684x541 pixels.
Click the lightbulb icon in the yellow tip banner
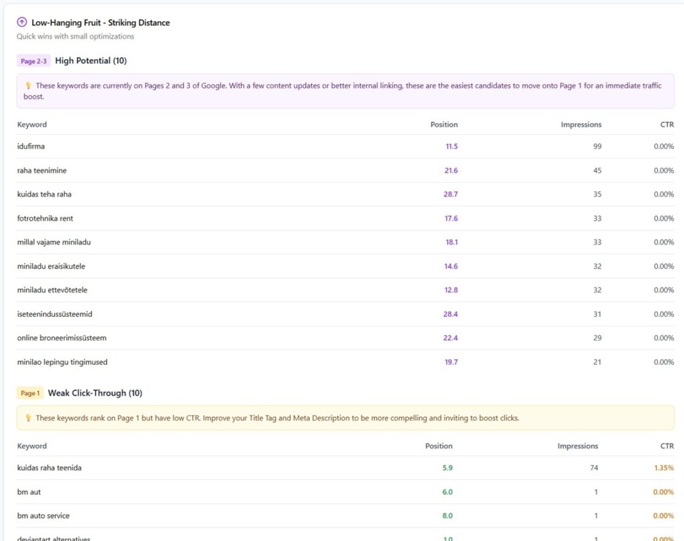pyautogui.click(x=28, y=418)
